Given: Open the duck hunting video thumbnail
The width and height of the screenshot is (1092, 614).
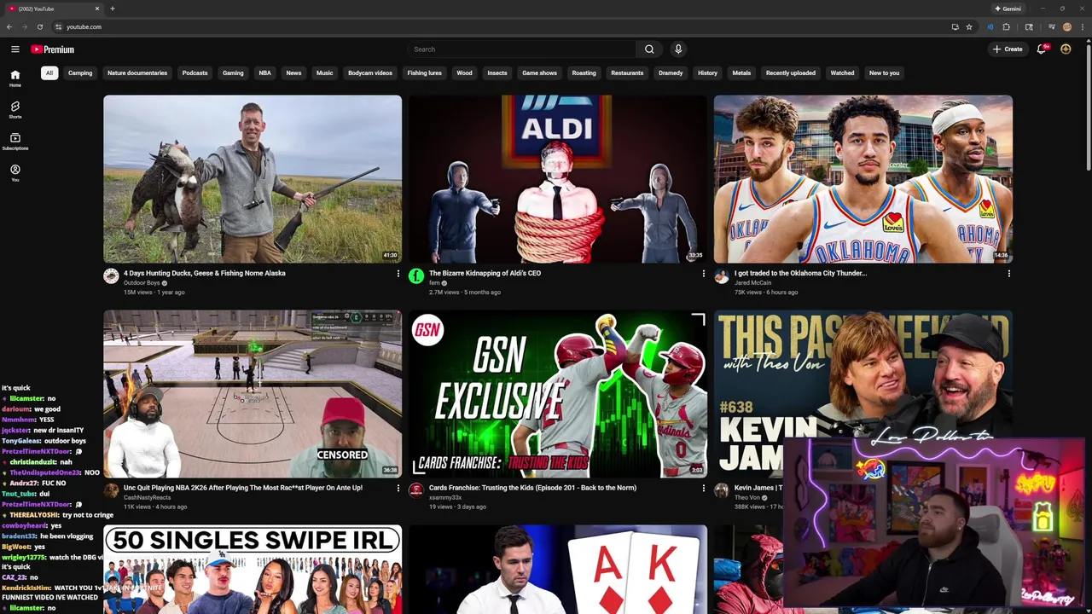Looking at the screenshot, I should [253, 179].
